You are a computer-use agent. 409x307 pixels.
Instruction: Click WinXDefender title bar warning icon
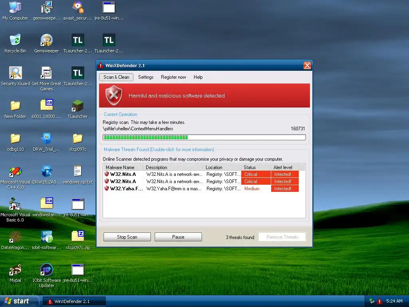(x=101, y=66)
